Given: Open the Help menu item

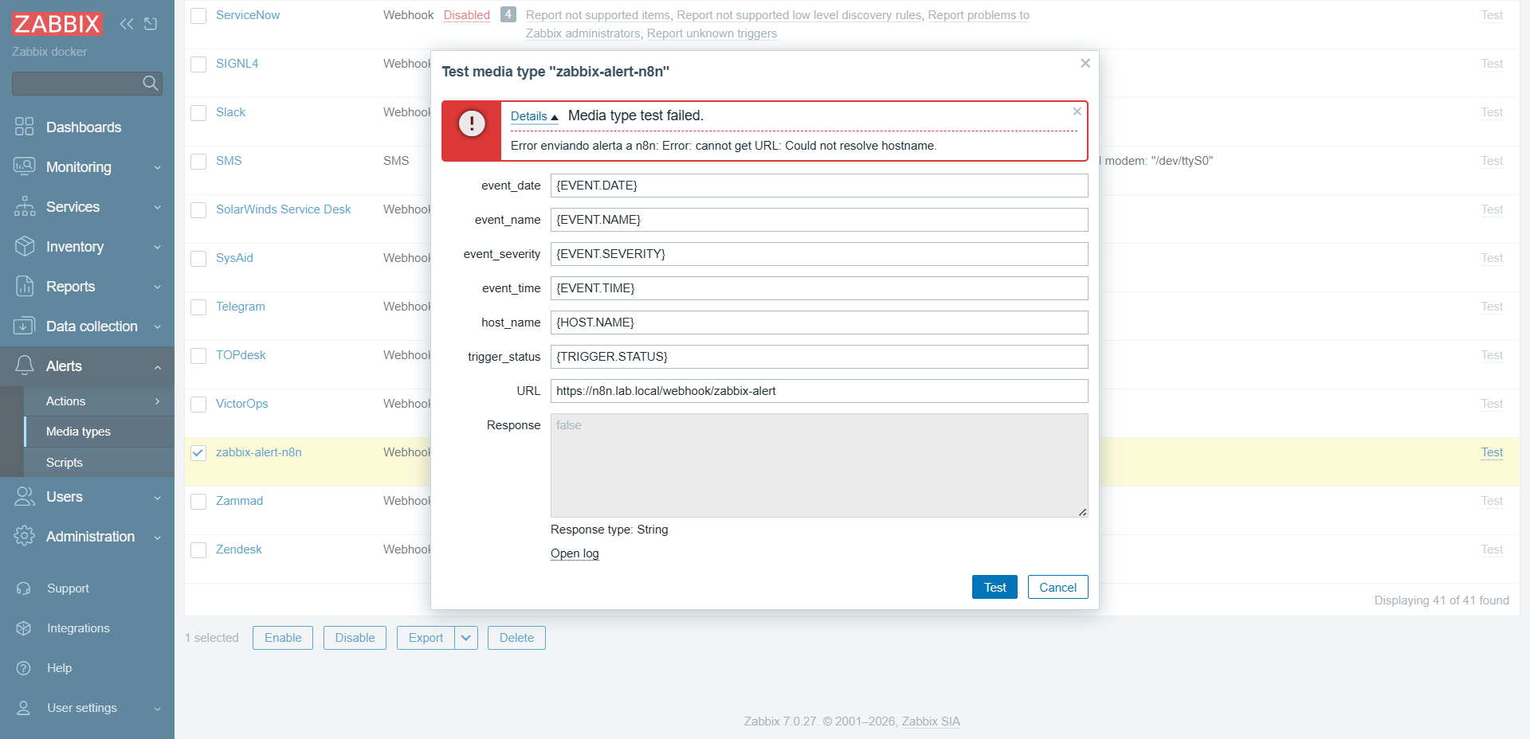Looking at the screenshot, I should coord(59,668).
